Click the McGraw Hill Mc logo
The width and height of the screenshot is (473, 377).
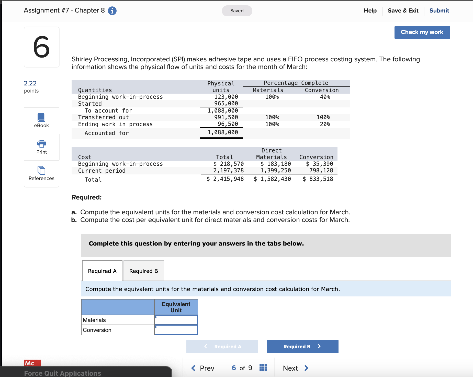[x=32, y=363]
